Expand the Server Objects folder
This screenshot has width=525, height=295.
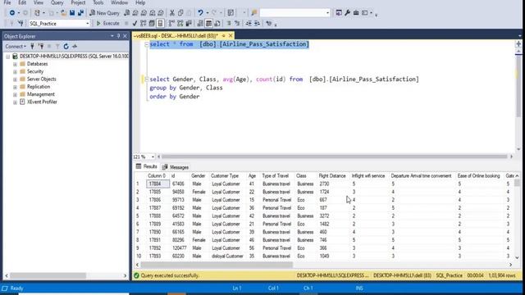pyautogui.click(x=15, y=79)
